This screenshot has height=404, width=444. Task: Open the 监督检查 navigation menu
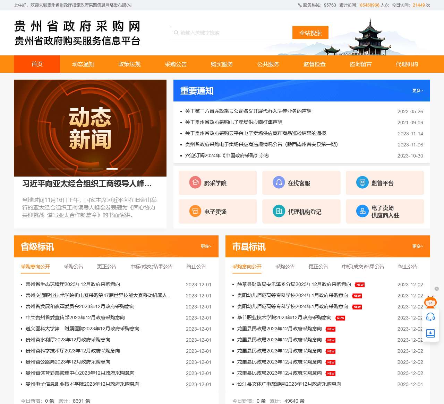[315, 64]
